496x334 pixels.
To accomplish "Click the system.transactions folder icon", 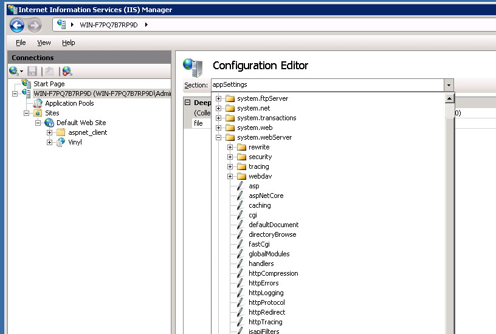I will click(x=230, y=118).
